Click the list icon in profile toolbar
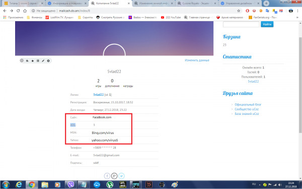 click(x=38, y=61)
